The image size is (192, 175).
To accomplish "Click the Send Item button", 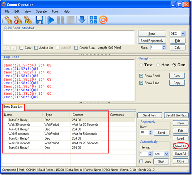I will click(149, 115).
